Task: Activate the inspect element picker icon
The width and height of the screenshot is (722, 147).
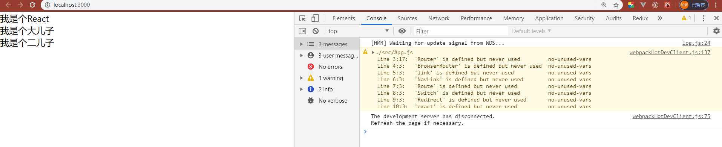Action: coord(302,18)
